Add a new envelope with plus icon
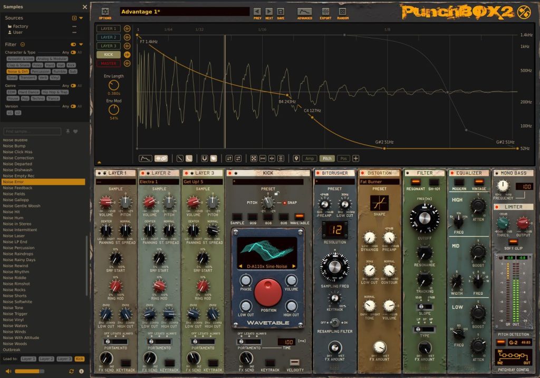 tap(356, 158)
